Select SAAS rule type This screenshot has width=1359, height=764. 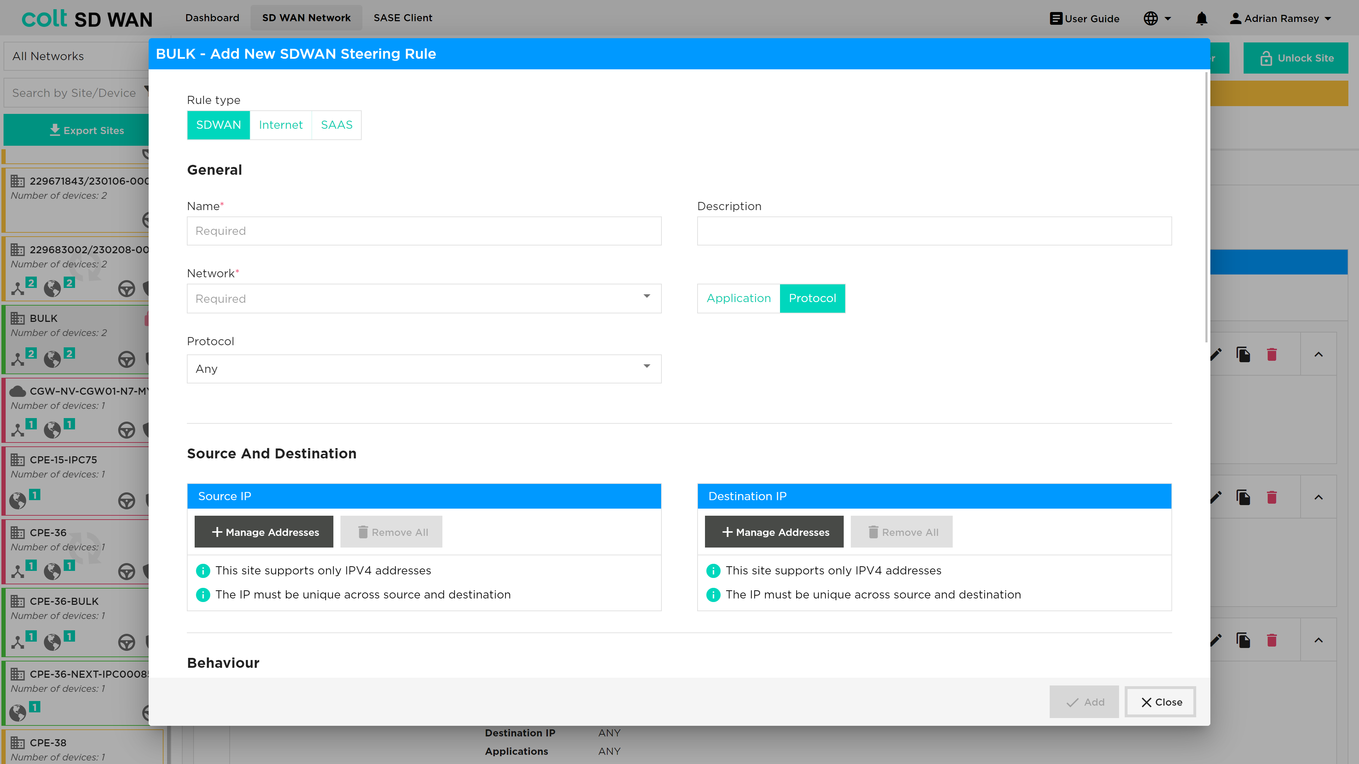click(337, 125)
